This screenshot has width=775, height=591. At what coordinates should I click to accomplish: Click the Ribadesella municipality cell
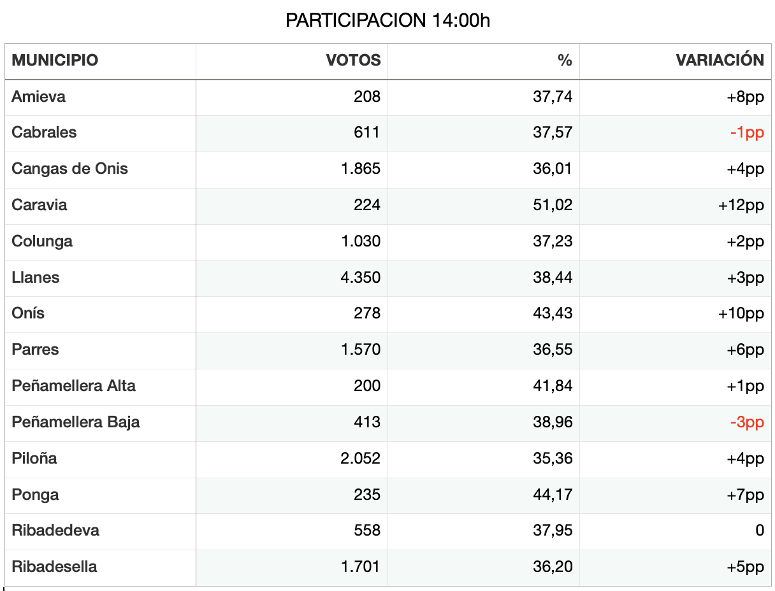[100, 567]
